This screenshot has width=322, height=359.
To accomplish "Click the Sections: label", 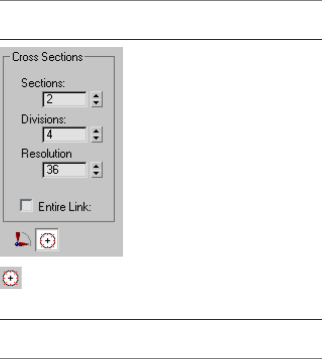I will [39, 83].
